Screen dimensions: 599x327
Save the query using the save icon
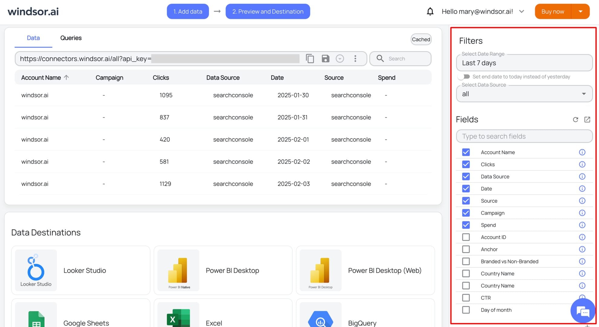pyautogui.click(x=325, y=58)
